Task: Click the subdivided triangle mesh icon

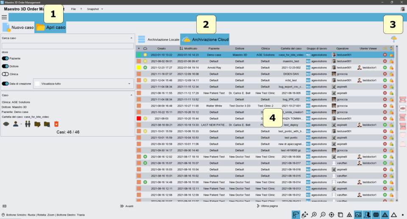Action: (x=349, y=215)
